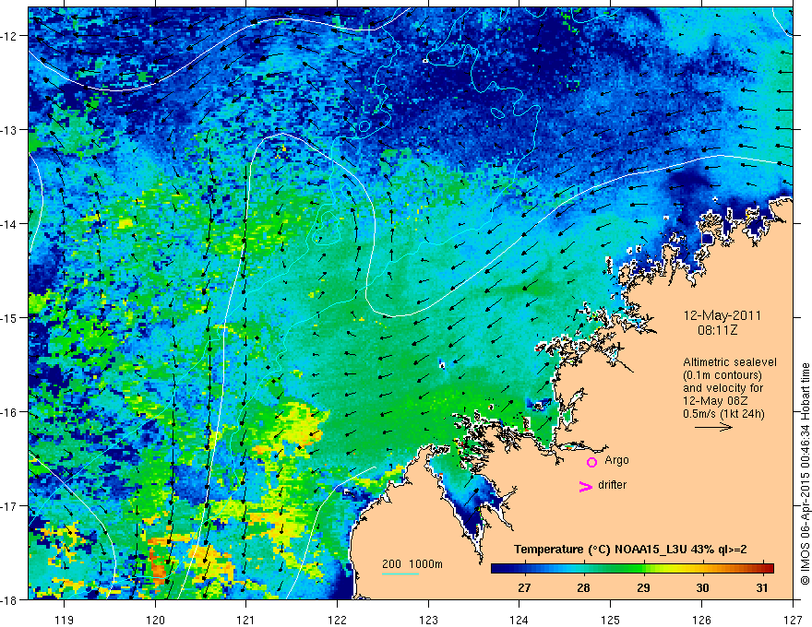Click the -14 latitude axis label
The height and width of the screenshot is (627, 812).
coord(10,224)
